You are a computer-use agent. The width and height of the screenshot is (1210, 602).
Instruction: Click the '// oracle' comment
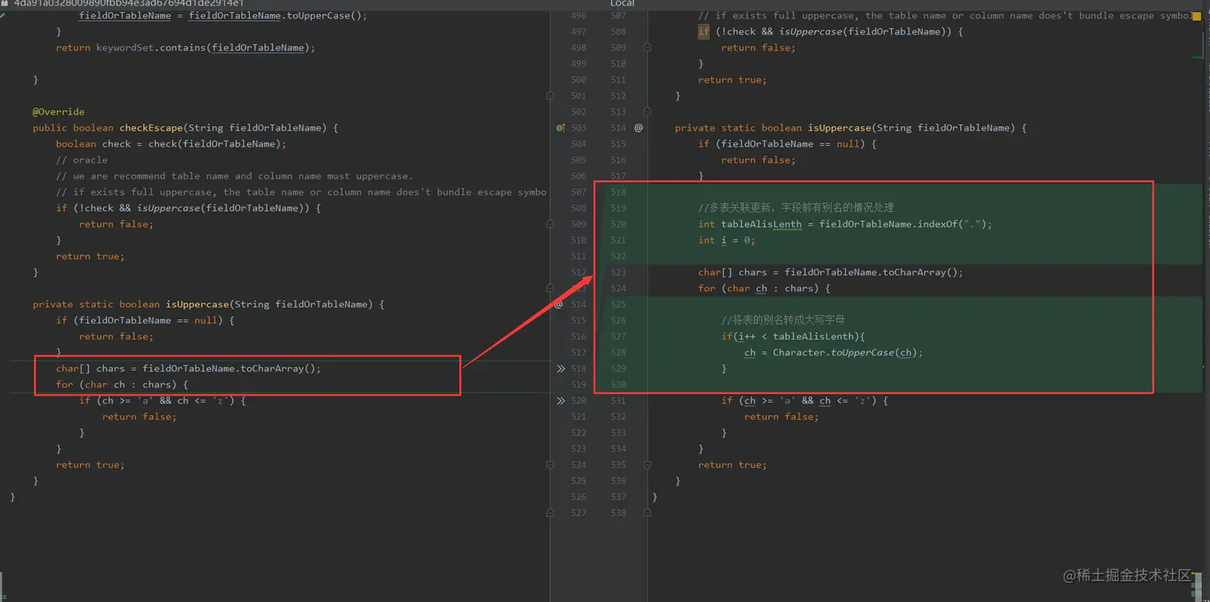[x=82, y=160]
